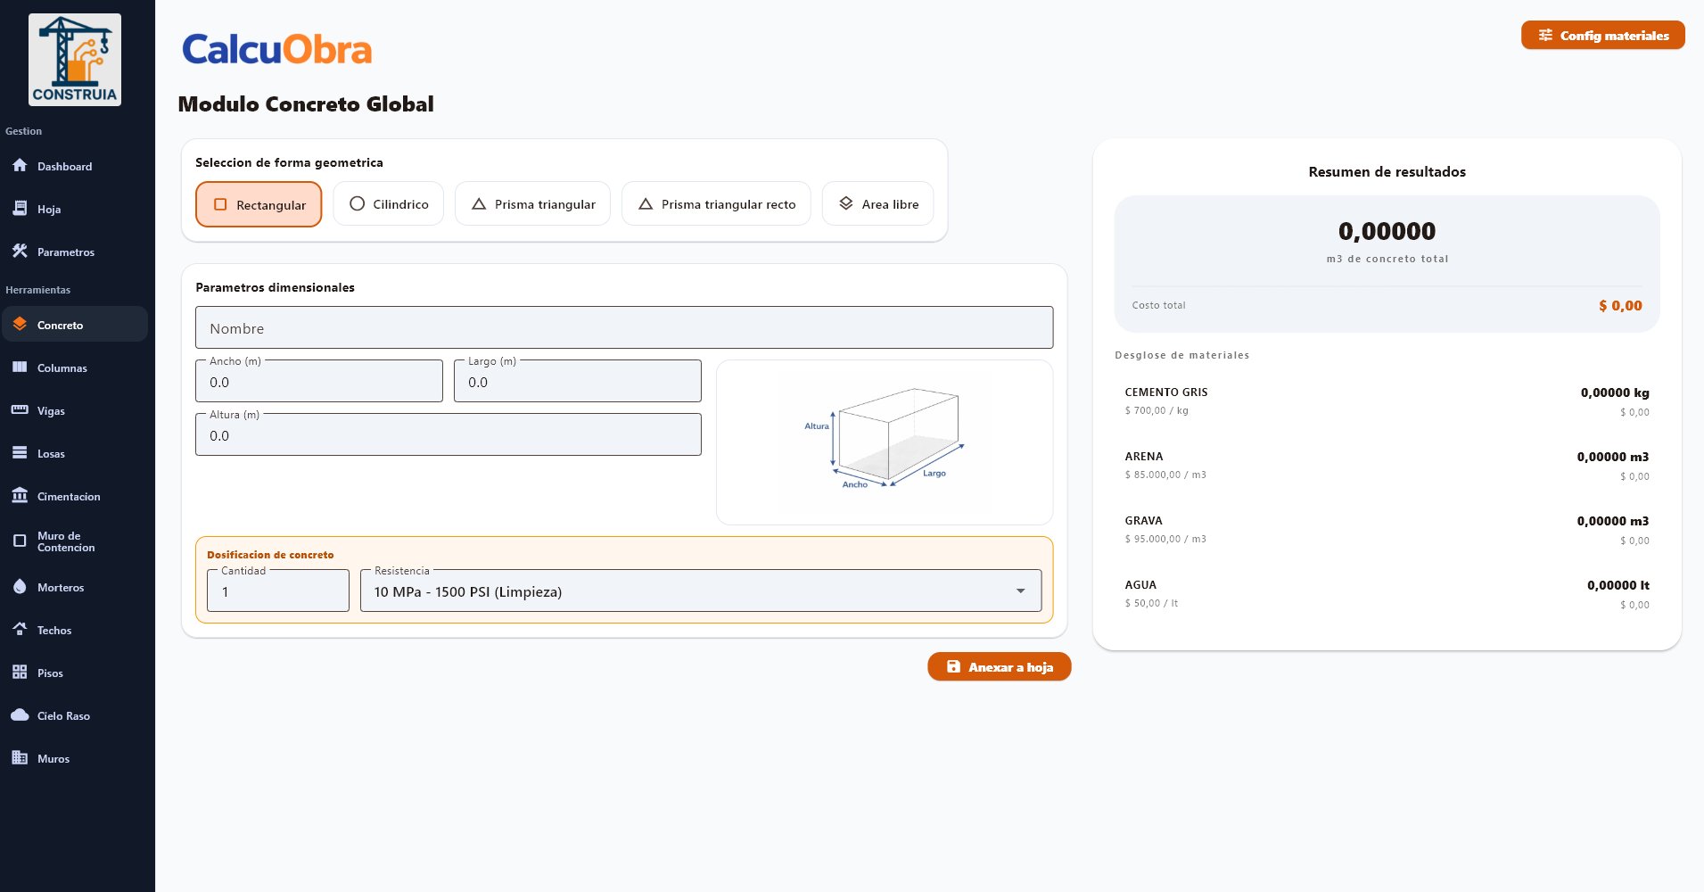Viewport: 1704px width, 892px height.
Task: Click the Config materiales button
Action: (x=1602, y=36)
